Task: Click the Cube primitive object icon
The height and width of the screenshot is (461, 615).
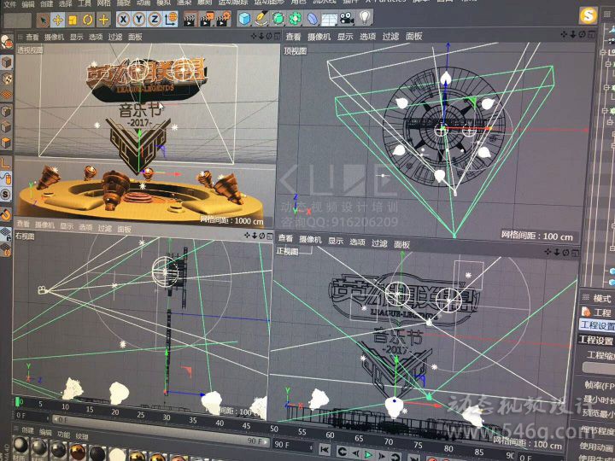Action: [243, 18]
